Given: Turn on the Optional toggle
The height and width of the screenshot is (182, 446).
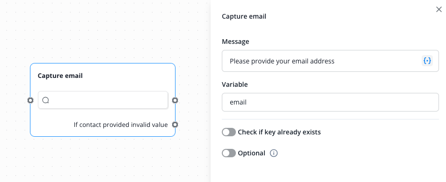Looking at the screenshot, I should (x=229, y=153).
